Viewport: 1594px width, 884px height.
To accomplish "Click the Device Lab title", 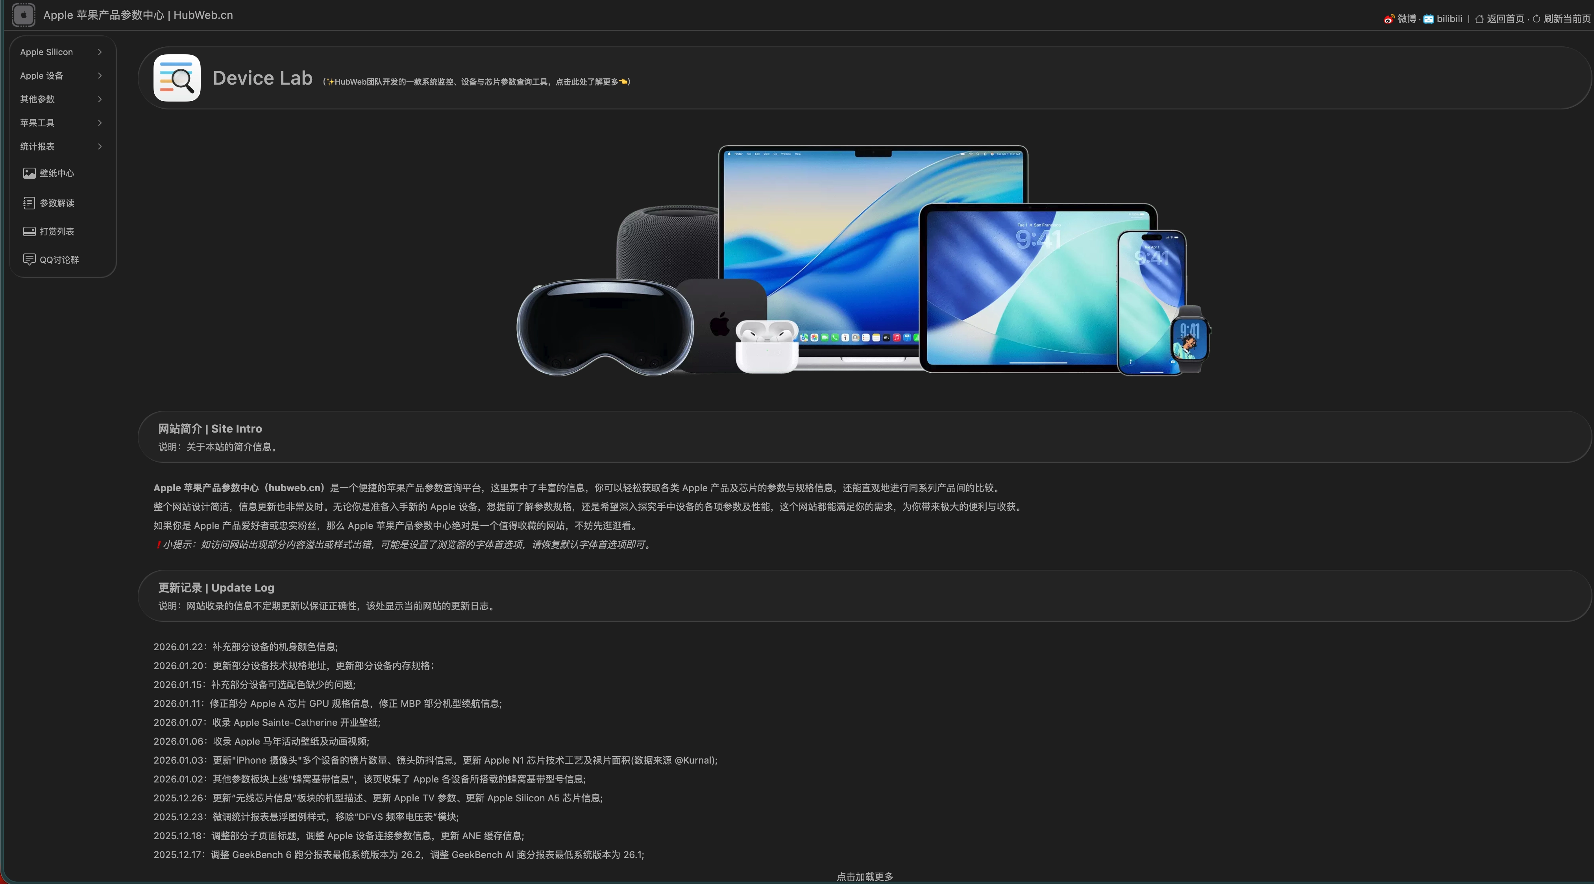I will [x=263, y=78].
